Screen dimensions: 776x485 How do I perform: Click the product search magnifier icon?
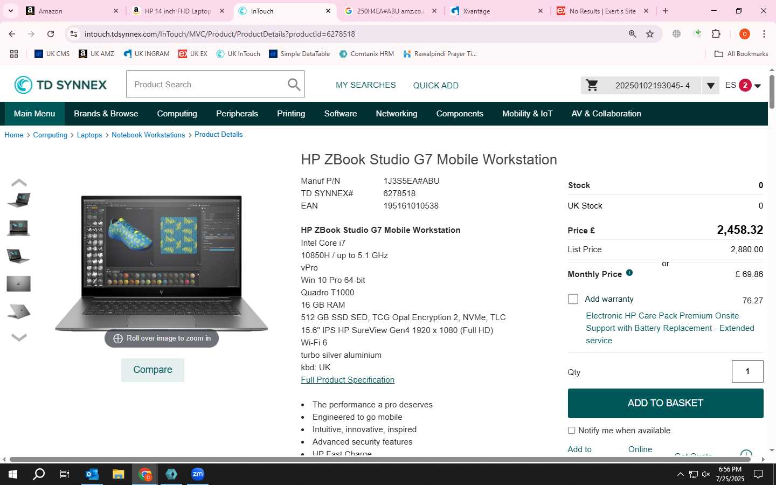click(294, 85)
